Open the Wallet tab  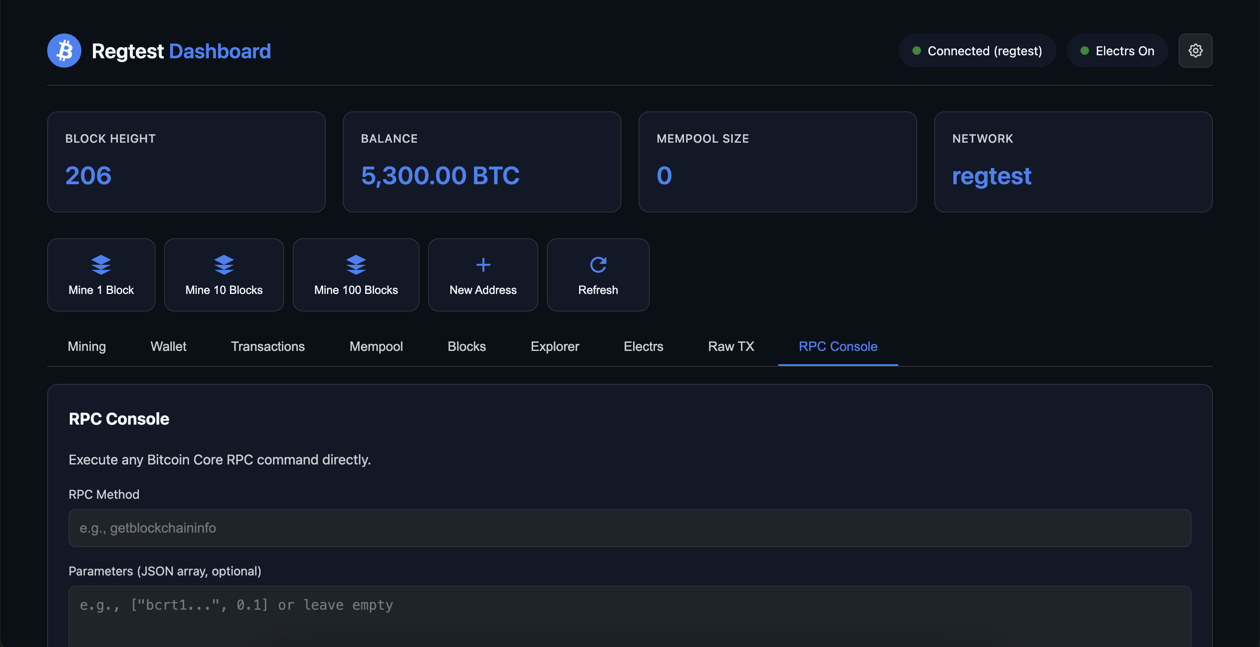(168, 346)
